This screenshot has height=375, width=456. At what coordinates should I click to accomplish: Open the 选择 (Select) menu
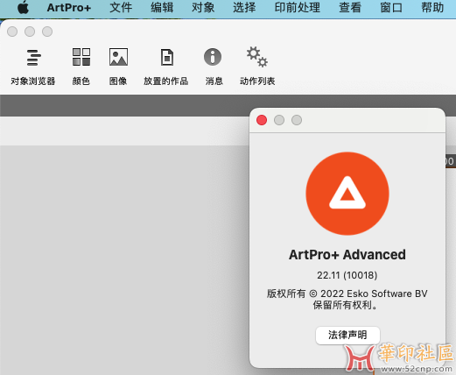(244, 8)
